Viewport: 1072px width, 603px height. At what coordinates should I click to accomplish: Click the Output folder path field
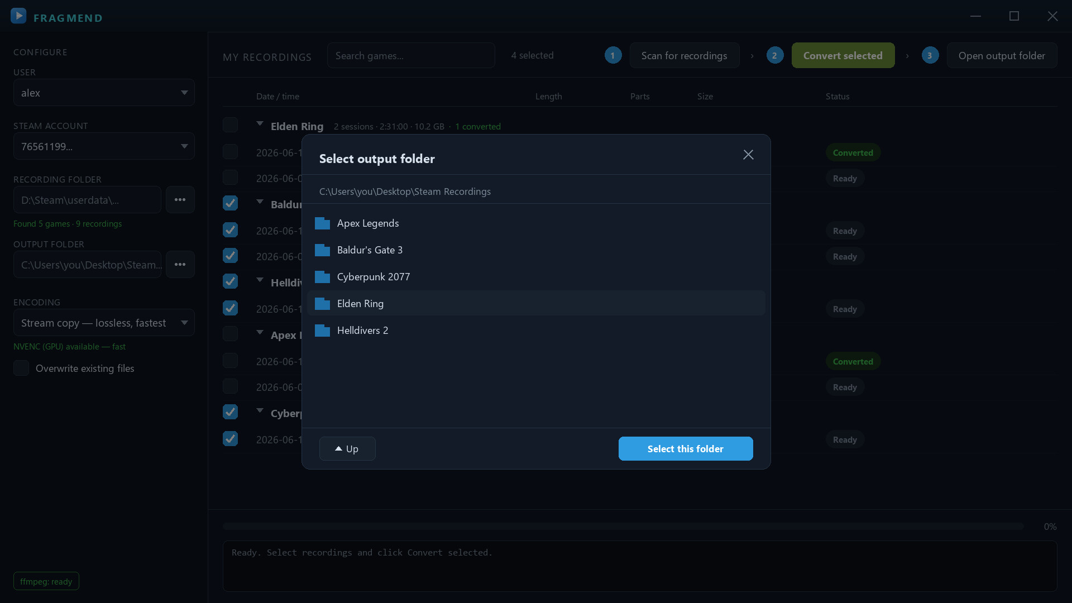[x=87, y=265]
